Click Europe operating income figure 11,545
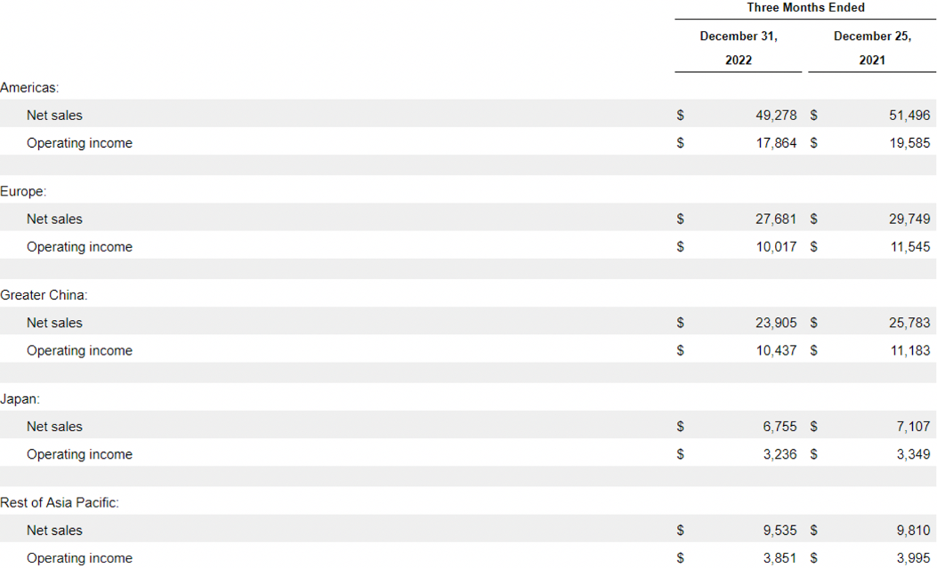The image size is (937, 568). [909, 247]
